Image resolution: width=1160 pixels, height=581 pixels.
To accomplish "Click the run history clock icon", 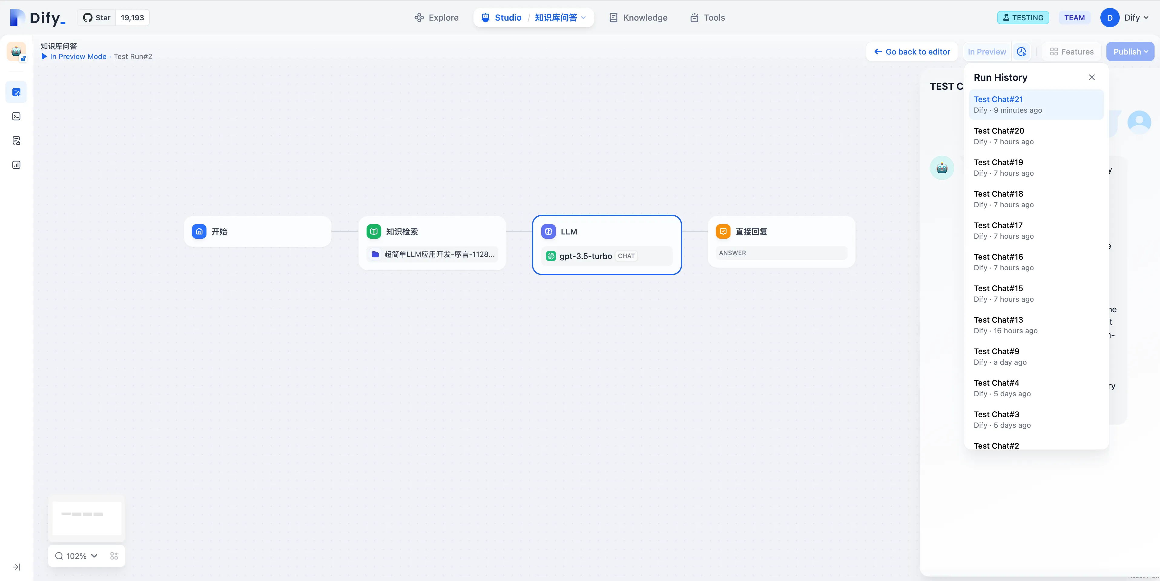I will pyautogui.click(x=1021, y=52).
